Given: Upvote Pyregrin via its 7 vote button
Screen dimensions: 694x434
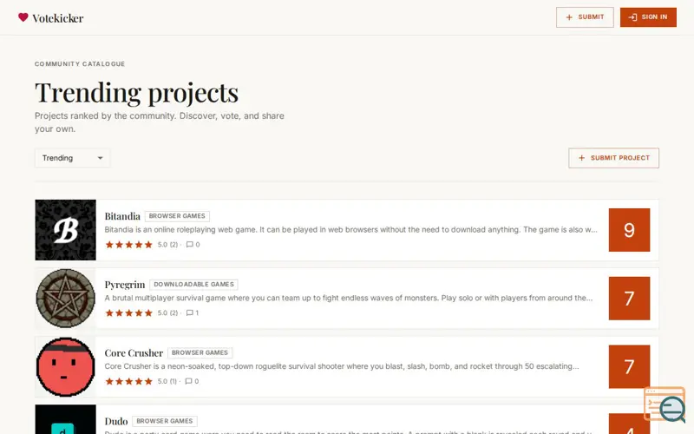Looking at the screenshot, I should (x=629, y=298).
